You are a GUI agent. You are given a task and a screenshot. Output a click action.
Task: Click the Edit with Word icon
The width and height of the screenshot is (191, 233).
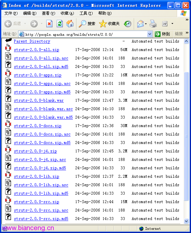tap(165, 24)
